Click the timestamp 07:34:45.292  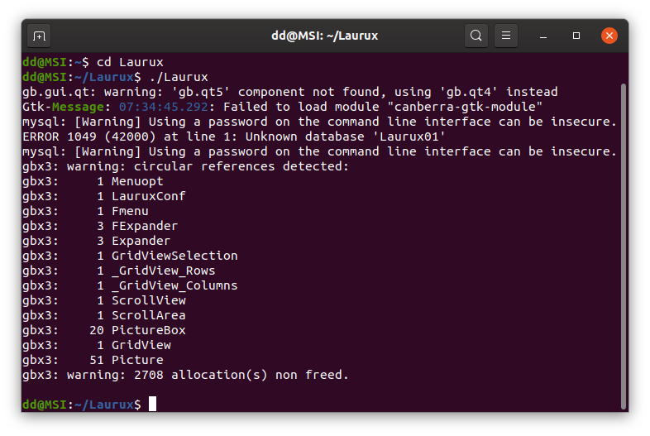point(164,107)
